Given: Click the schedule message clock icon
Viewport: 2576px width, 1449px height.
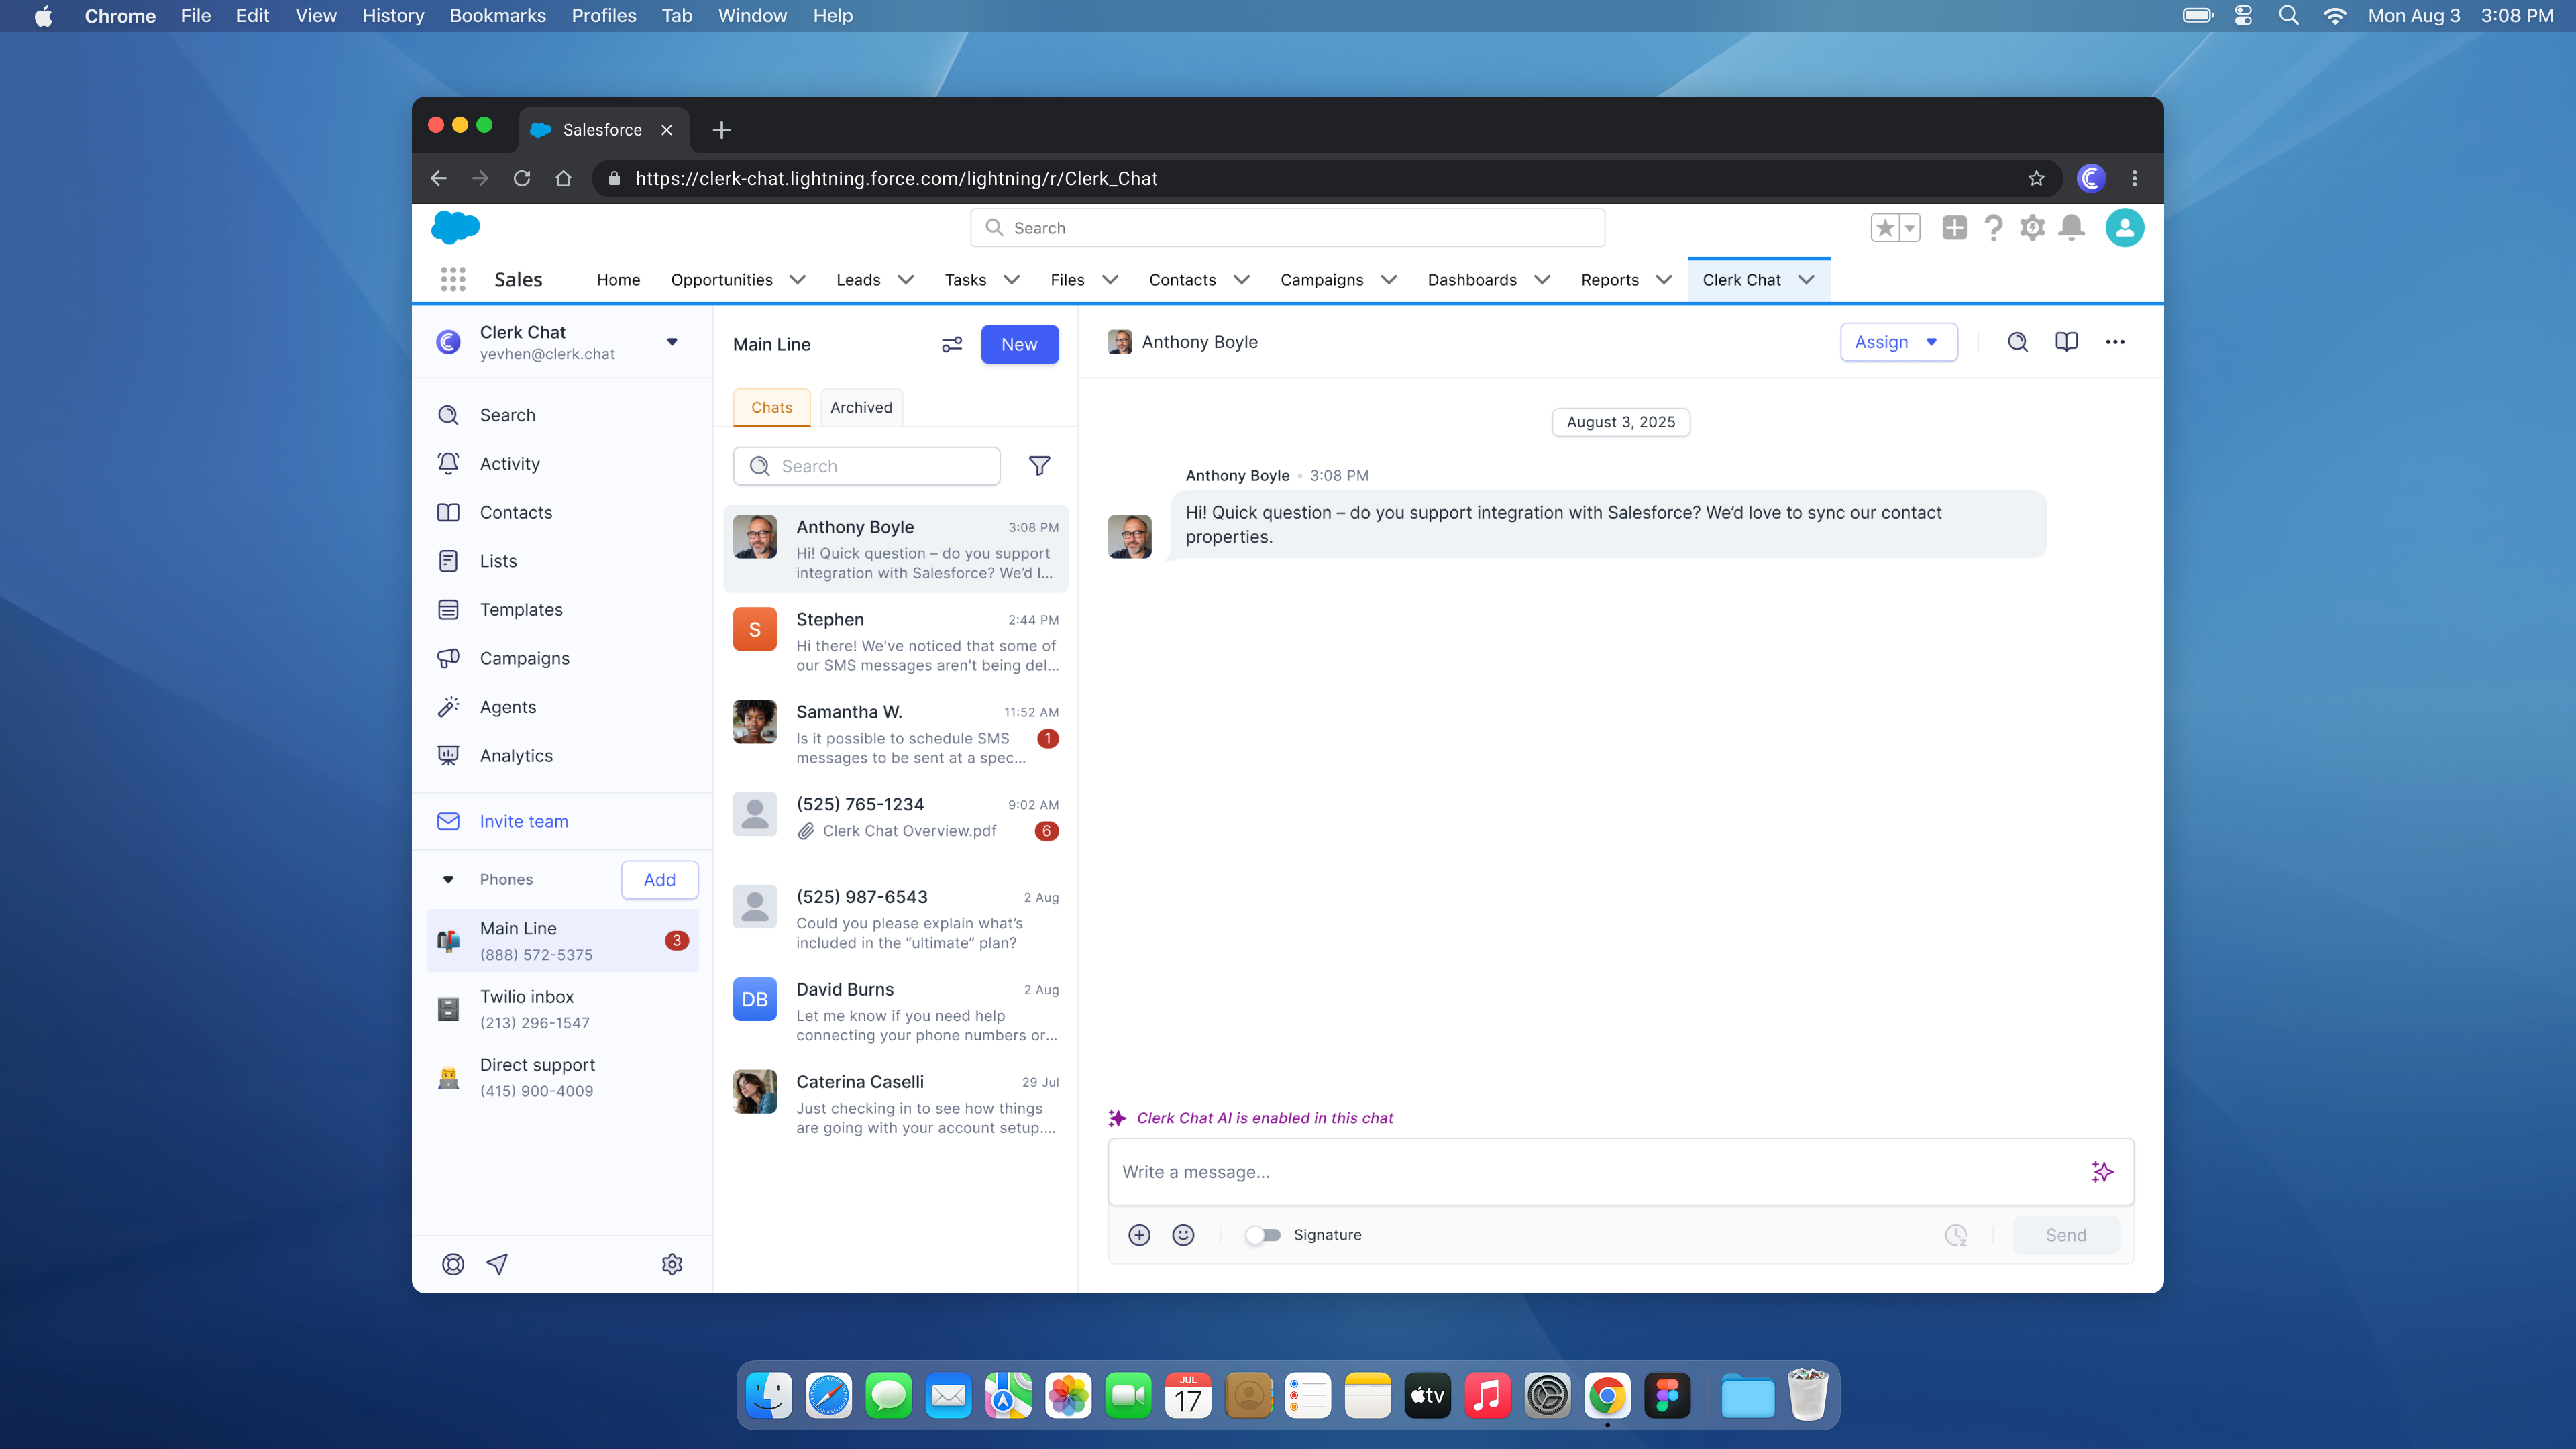Looking at the screenshot, I should (1956, 1235).
